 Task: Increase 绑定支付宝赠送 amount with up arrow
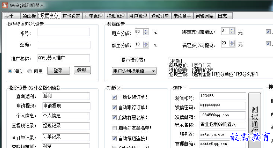click(232, 30)
